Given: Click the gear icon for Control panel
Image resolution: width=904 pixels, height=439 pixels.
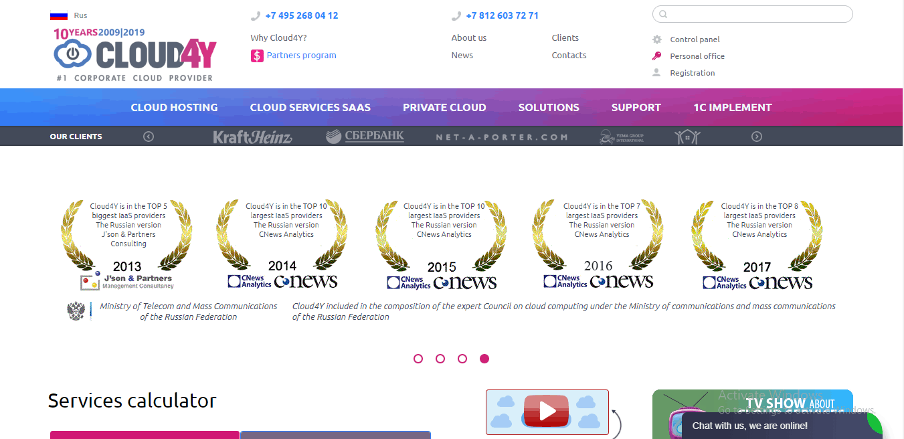Looking at the screenshot, I should [657, 39].
